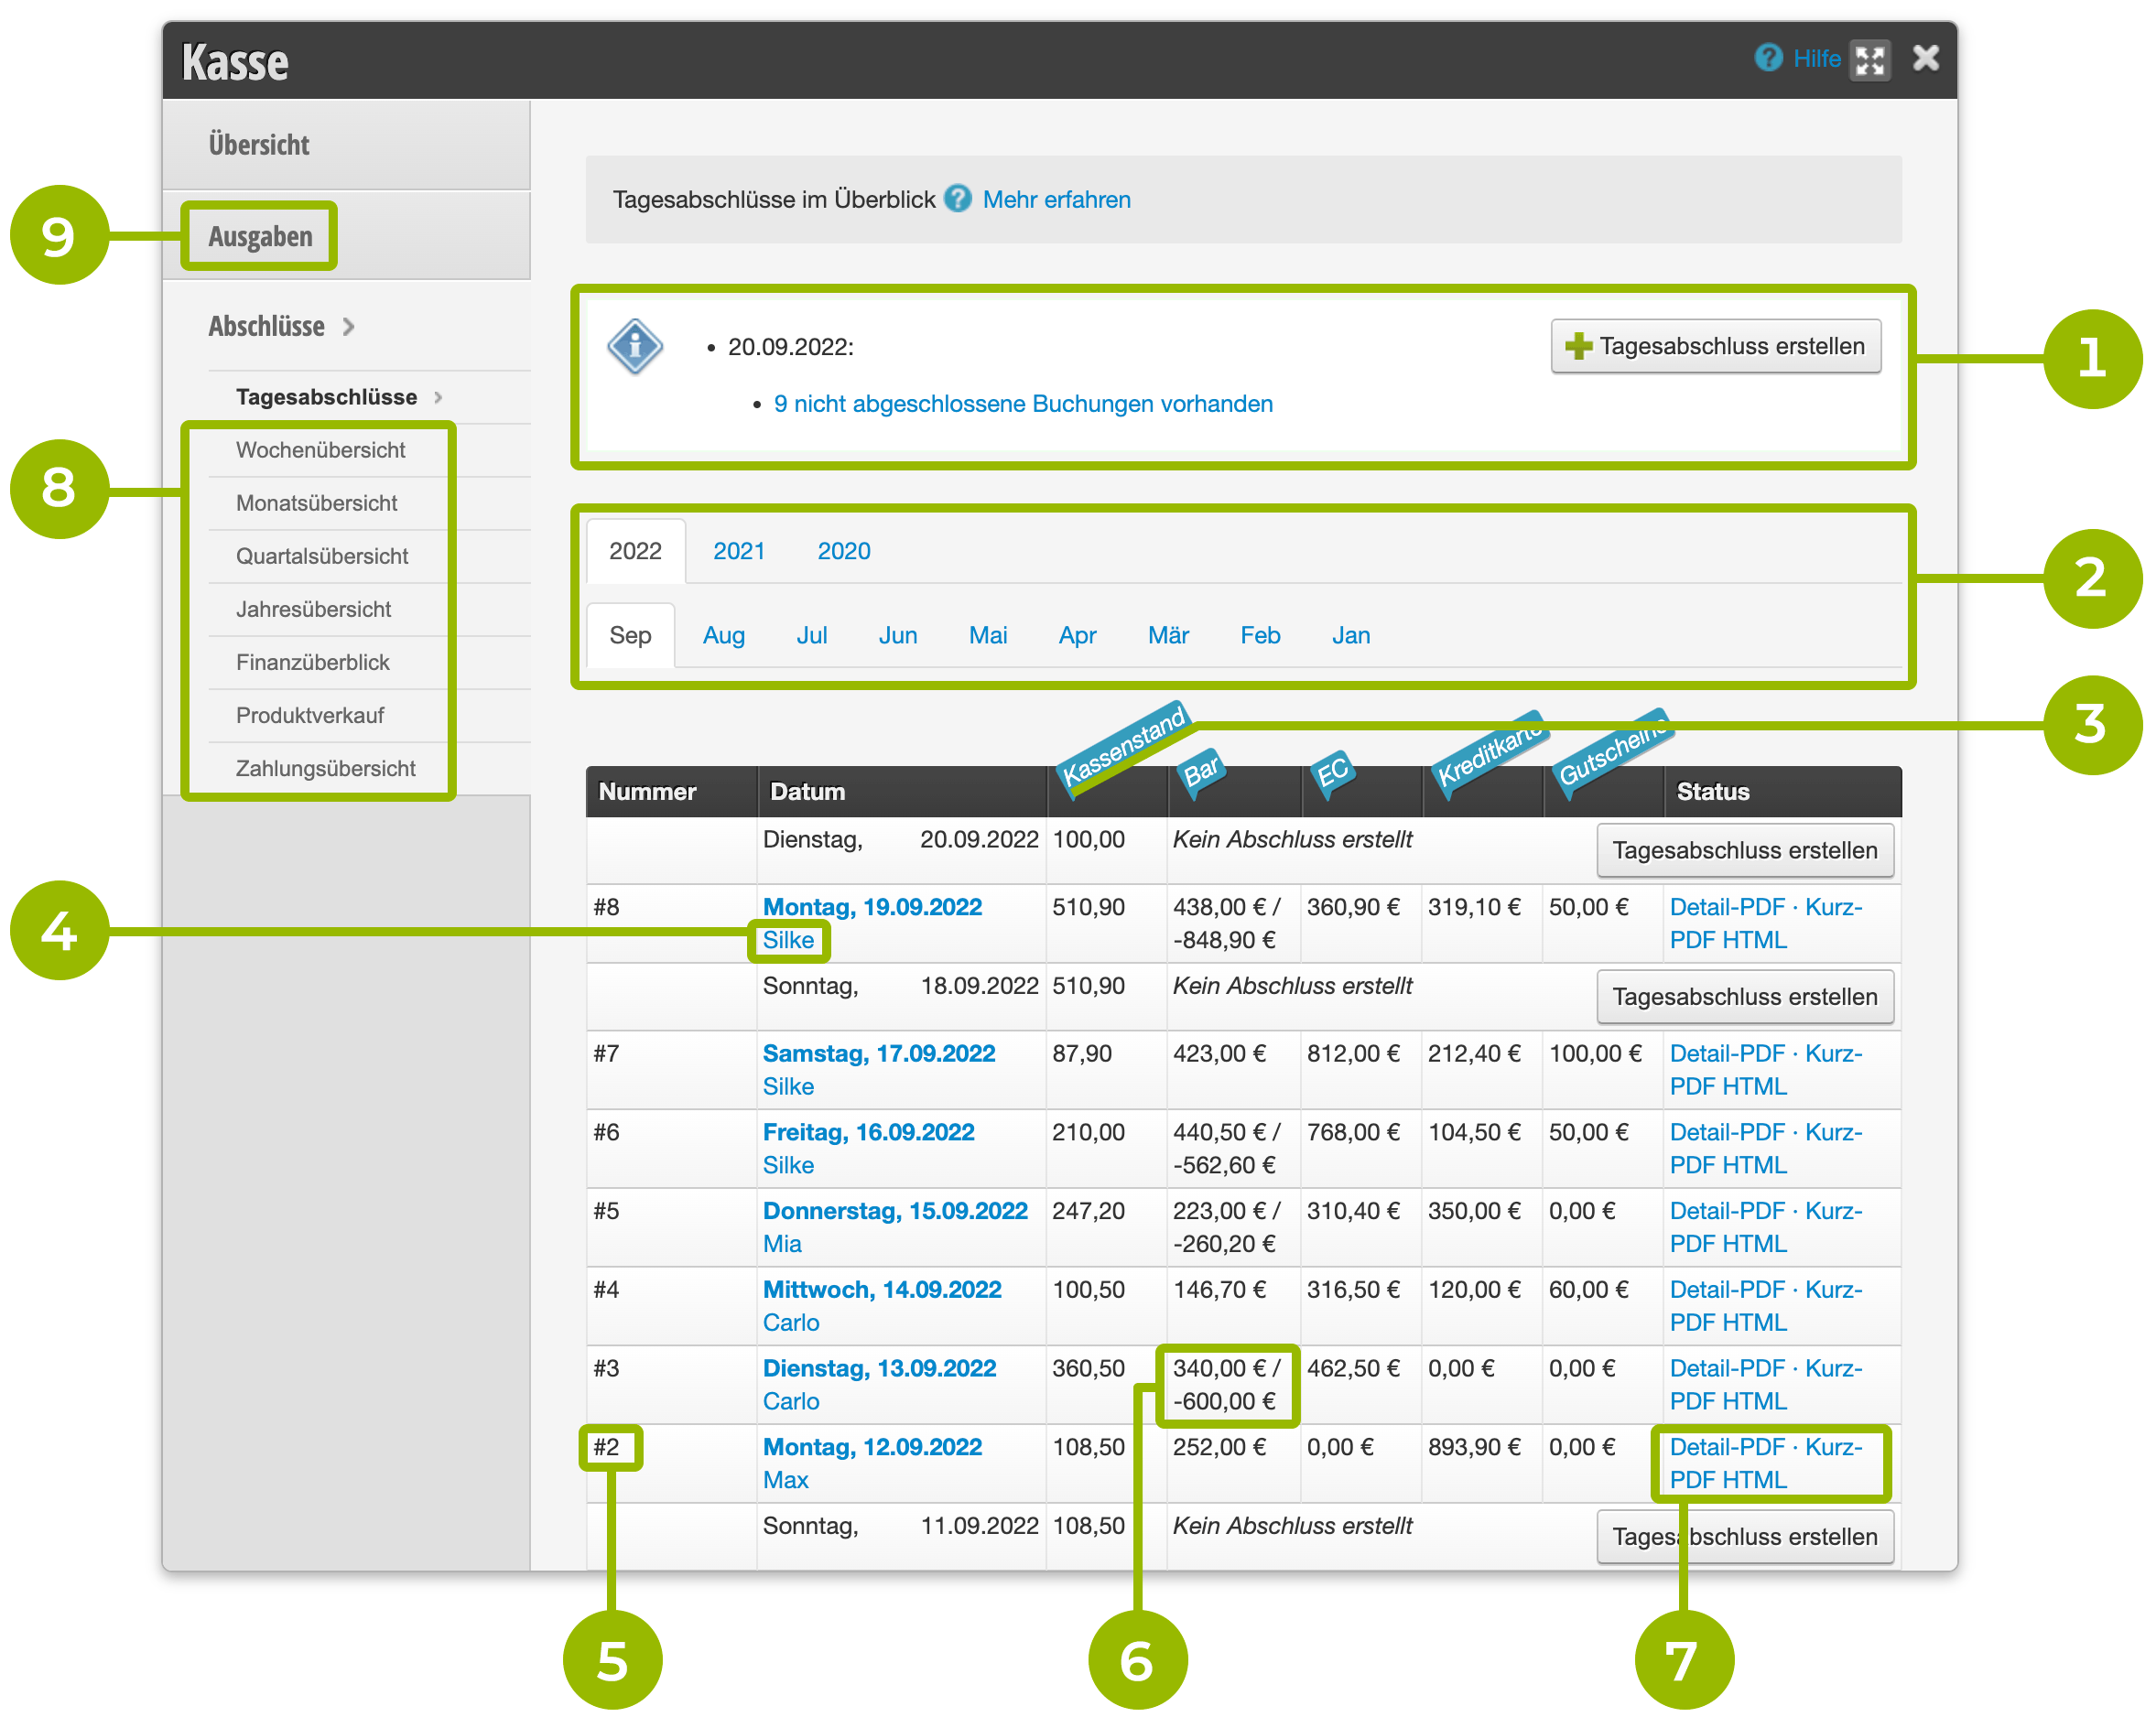This screenshot has height=1717, width=2156.
Task: Switch to the 2021 year tab
Action: 738,551
